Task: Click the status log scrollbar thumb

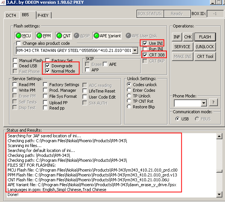Action: [x=219, y=171]
